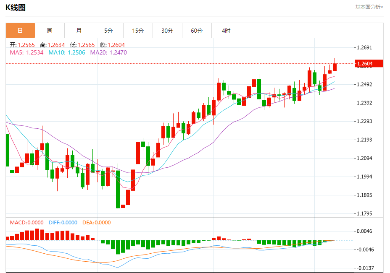390x273 pixels.
Task: Click the DIFF:0.0000 indicator label
Action: pos(63,222)
